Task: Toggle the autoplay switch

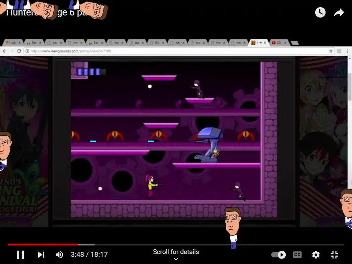Action: (x=278, y=255)
